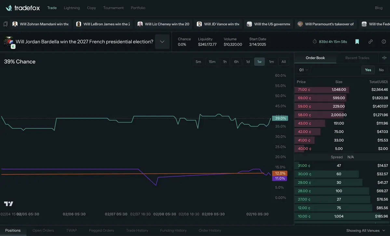Toggle the bookmark for the Bardella market
The image size is (390, 236).
[357, 42]
